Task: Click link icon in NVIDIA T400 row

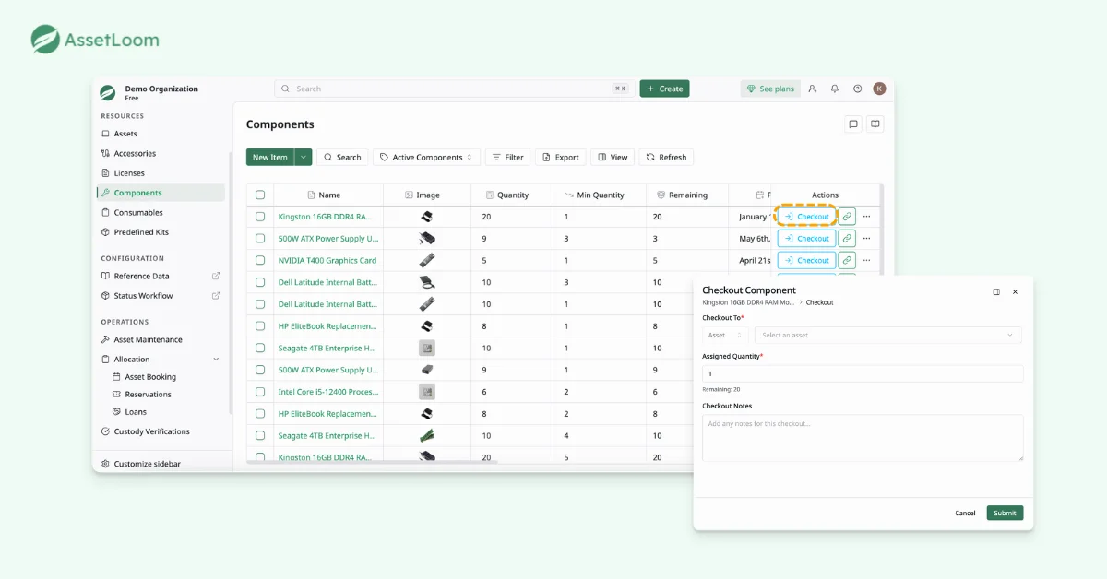Action: (847, 260)
